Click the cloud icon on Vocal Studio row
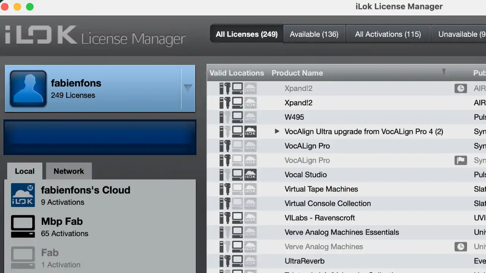 (251, 175)
